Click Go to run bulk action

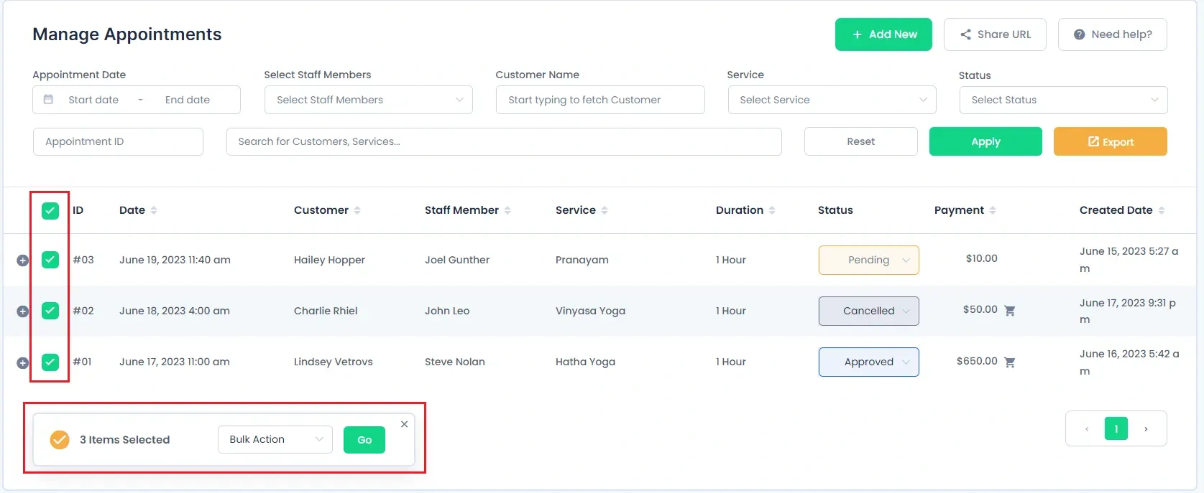click(x=364, y=440)
